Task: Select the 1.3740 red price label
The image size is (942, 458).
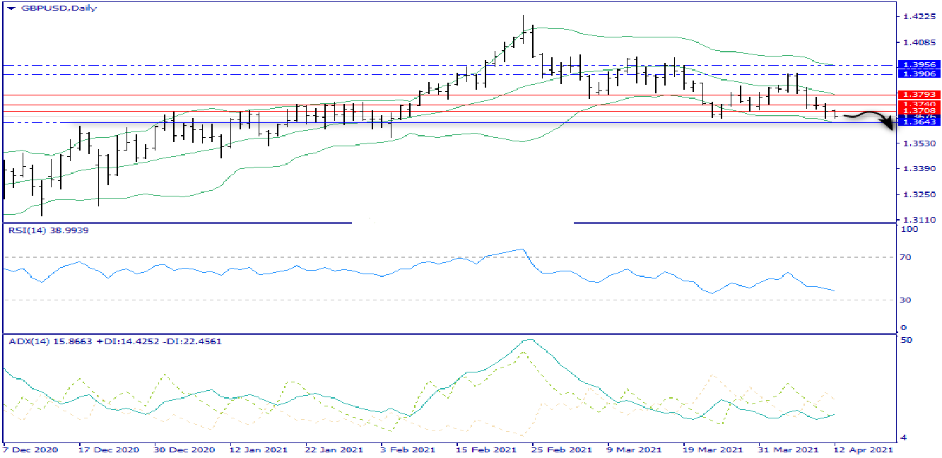Action: pyautogui.click(x=917, y=104)
